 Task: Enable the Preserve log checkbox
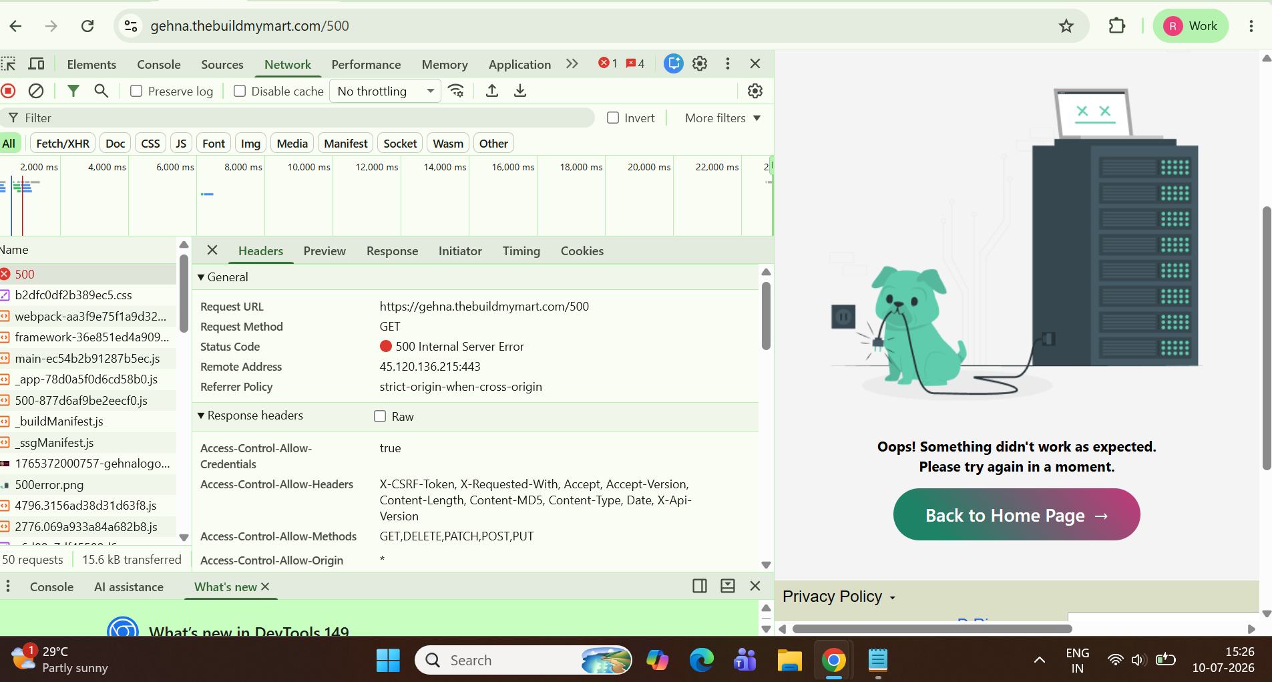tap(136, 91)
